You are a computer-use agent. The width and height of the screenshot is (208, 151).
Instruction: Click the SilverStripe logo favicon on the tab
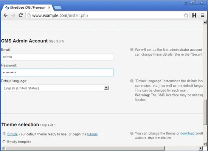[7, 8]
